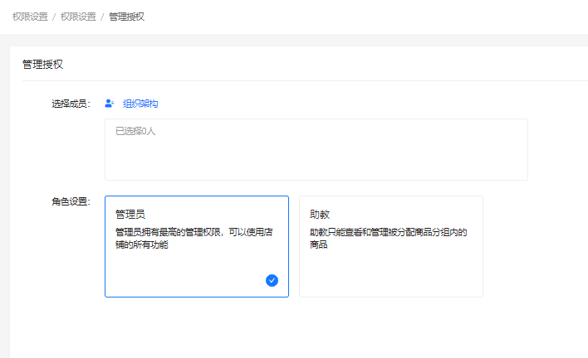This screenshot has width=588, height=358.
Task: Click the 已选择0人 member selection box
Action: tap(316, 150)
